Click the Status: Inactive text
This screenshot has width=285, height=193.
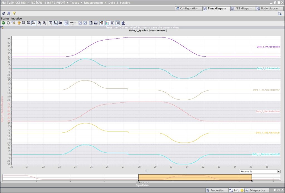click(x=11, y=19)
